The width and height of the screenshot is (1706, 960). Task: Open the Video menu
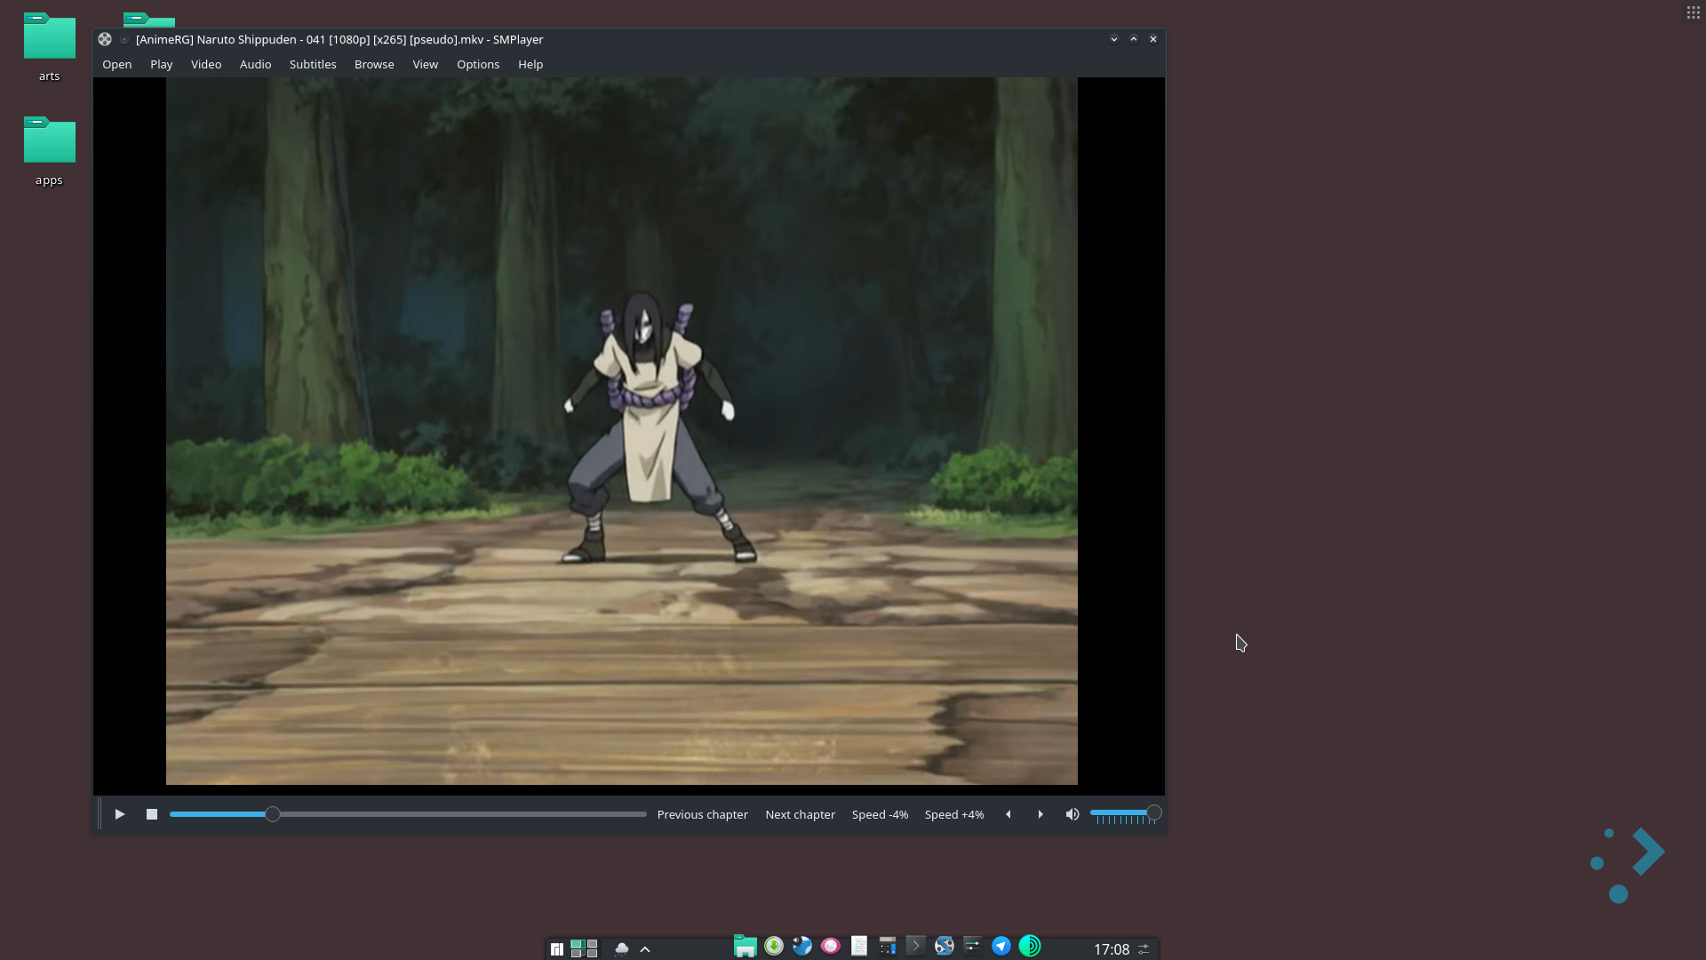[x=206, y=65]
